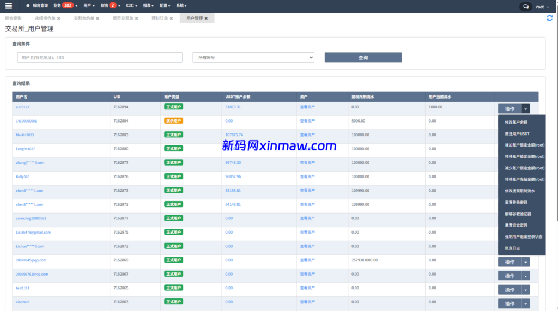Viewport: 558px width, 311px height.
Task: Close the 理财订单 tab
Action: click(x=171, y=19)
